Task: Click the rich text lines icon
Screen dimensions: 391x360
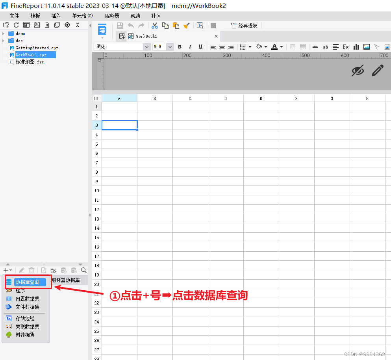Action: [x=336, y=47]
